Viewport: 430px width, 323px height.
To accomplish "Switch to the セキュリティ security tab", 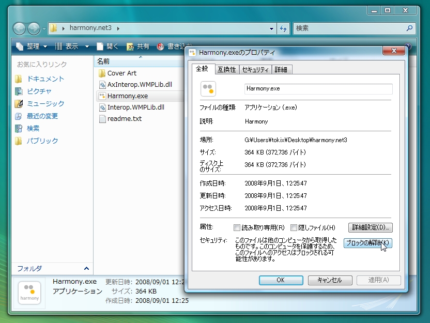I will pyautogui.click(x=255, y=70).
